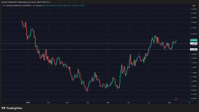The width and height of the screenshot is (199, 112).
Task: Click the TradingView logo
Action: (12, 108)
